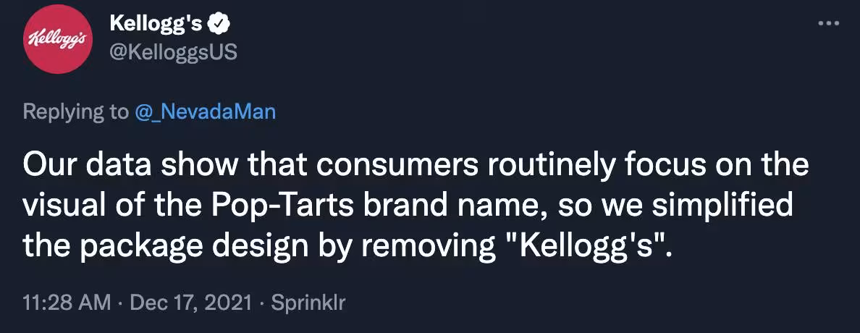Screen dimensions: 860x333
Task: Click the @KelloggsUS handle
Action: (x=173, y=52)
